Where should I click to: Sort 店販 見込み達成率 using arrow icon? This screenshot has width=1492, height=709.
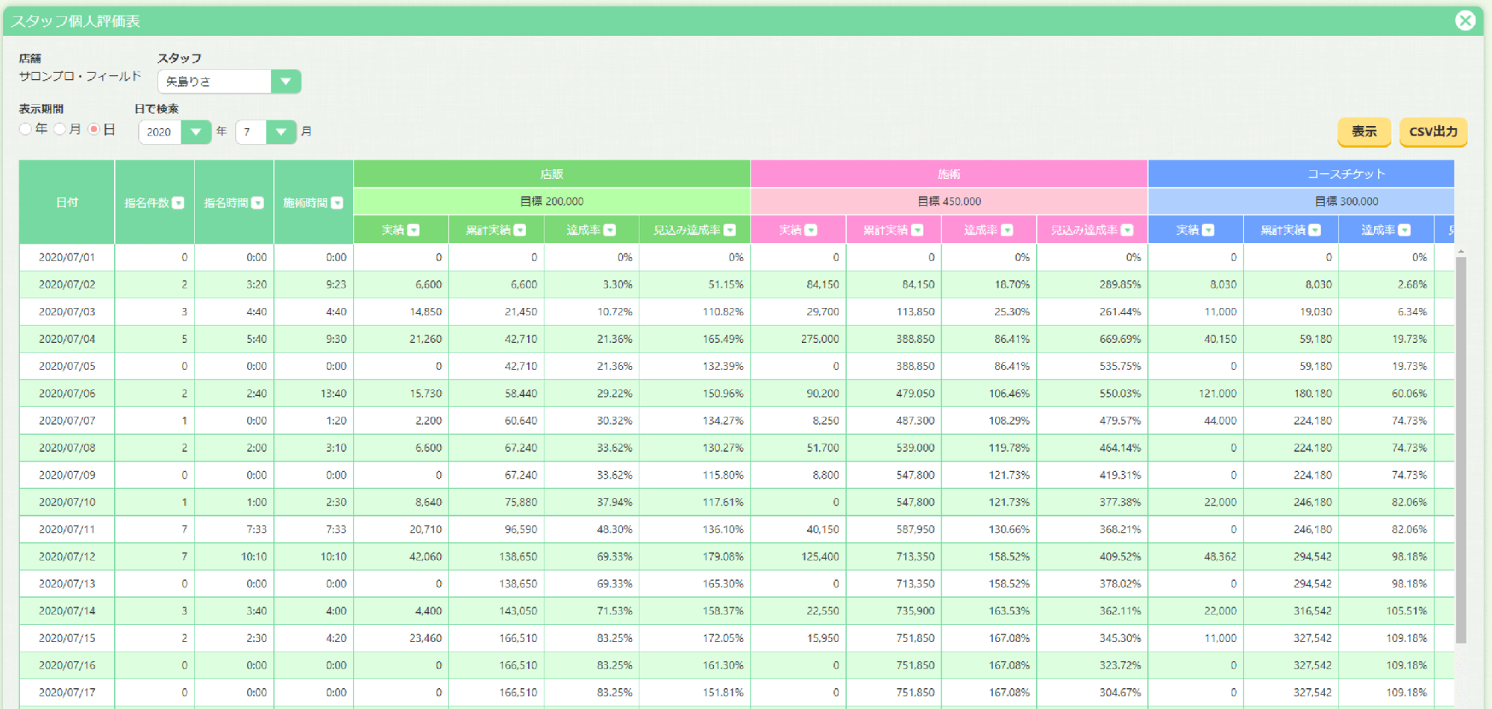click(730, 230)
